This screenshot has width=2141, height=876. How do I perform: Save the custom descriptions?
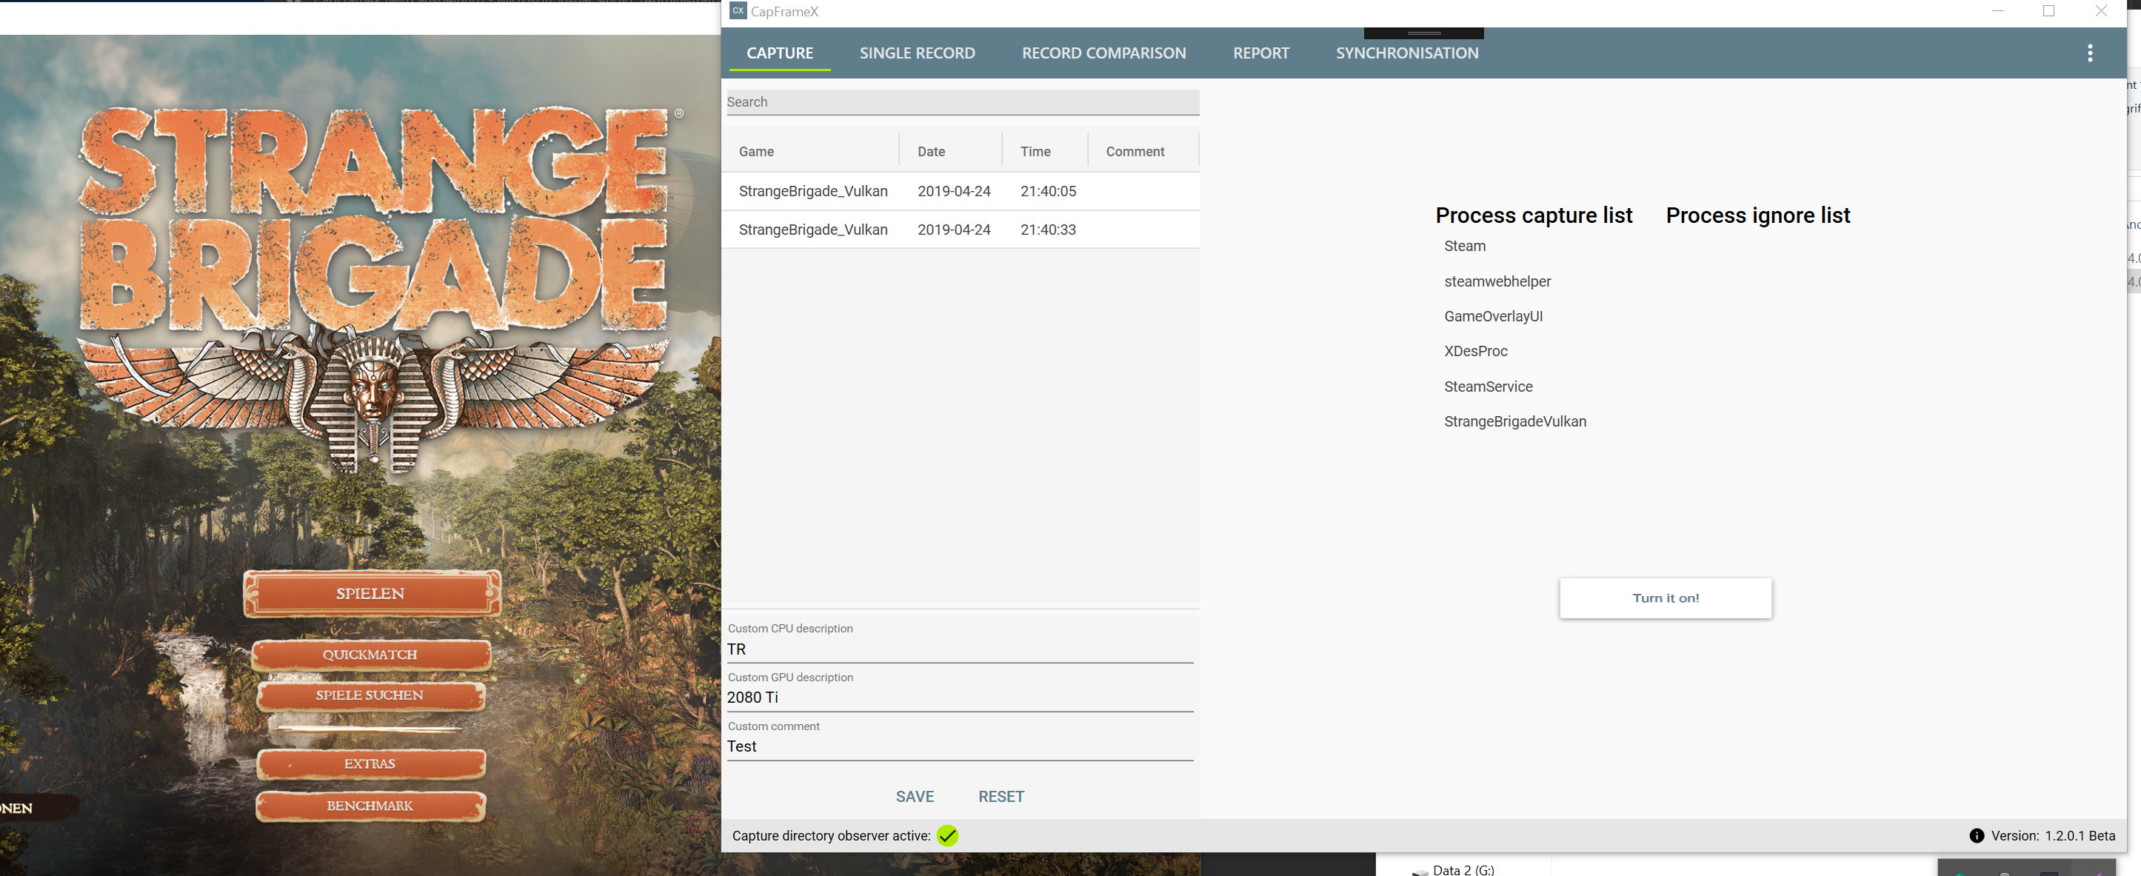coord(915,796)
